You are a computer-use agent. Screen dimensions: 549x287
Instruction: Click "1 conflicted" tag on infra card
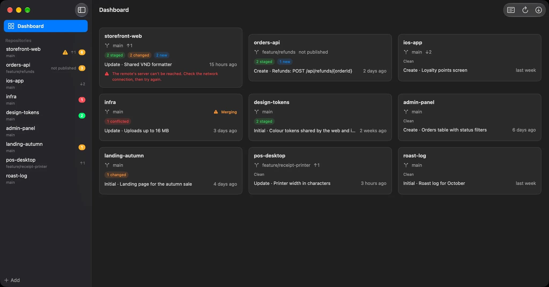[x=118, y=122]
